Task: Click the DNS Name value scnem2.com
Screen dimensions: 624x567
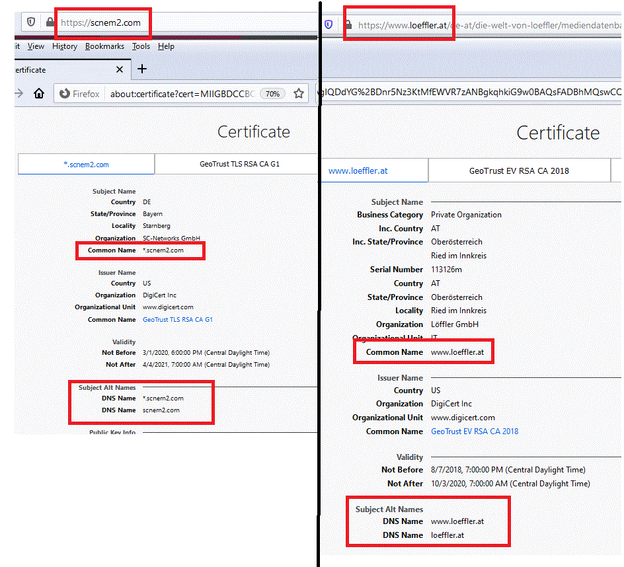Action: (x=161, y=410)
